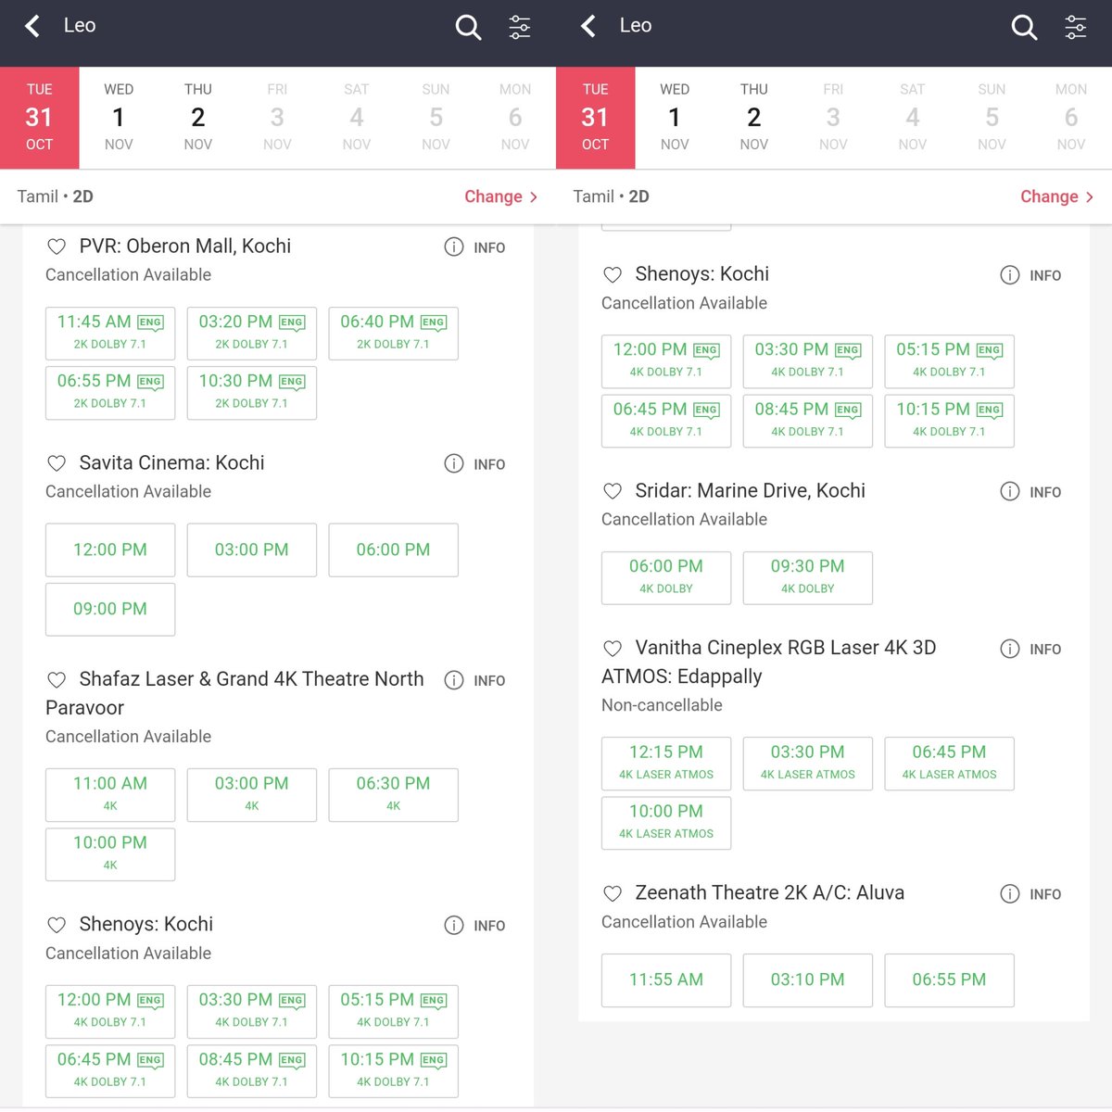Viewport: 1112px width, 1112px height.
Task: Select TUE 31 OCT in the right screenshot
Action: [x=596, y=118]
